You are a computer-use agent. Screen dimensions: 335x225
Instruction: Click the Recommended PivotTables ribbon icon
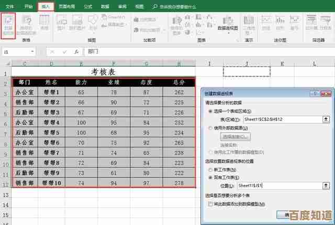(27, 24)
